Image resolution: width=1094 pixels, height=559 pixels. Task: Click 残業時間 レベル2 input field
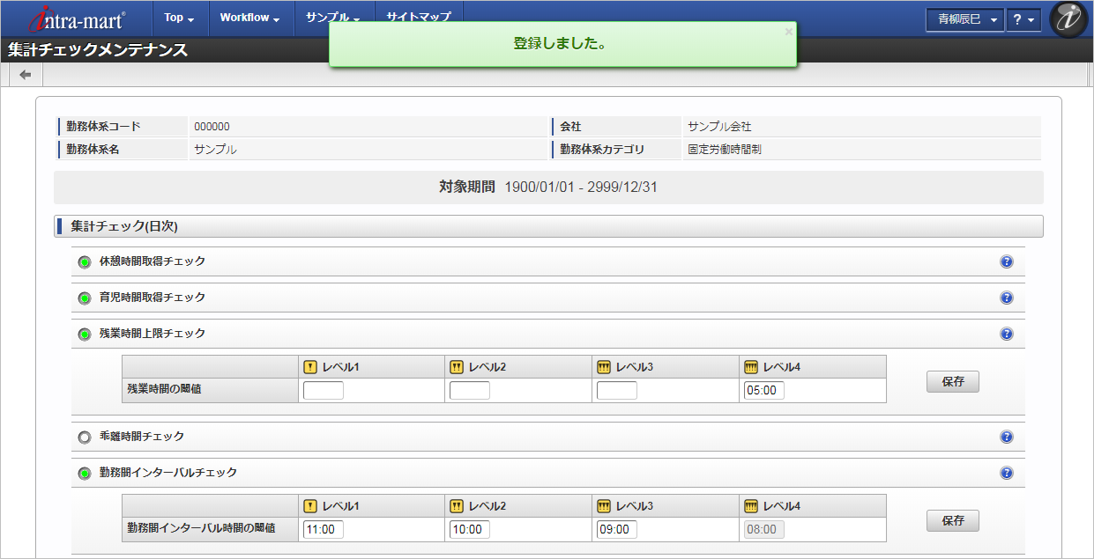pyautogui.click(x=470, y=390)
